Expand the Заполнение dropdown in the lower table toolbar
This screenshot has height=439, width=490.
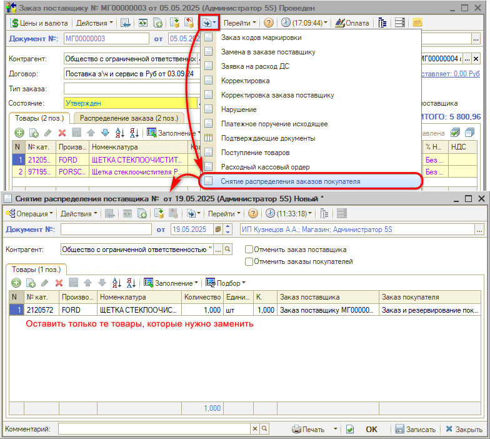(172, 283)
